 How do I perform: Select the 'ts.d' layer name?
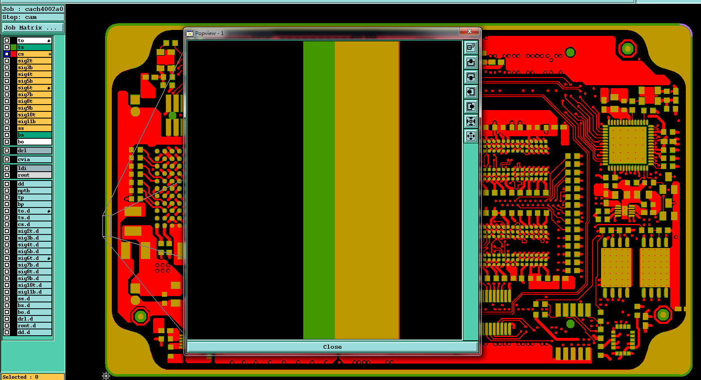click(34, 218)
